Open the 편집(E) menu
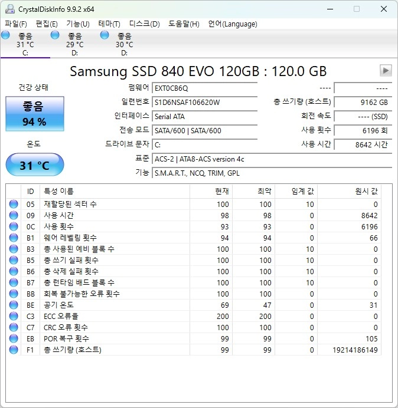 (x=47, y=24)
